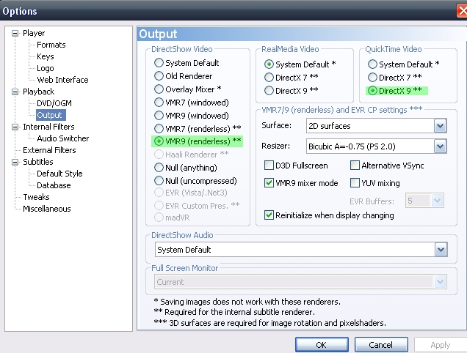
Task: Choose DirectX 9 for RealMedia Video
Action: pos(269,90)
